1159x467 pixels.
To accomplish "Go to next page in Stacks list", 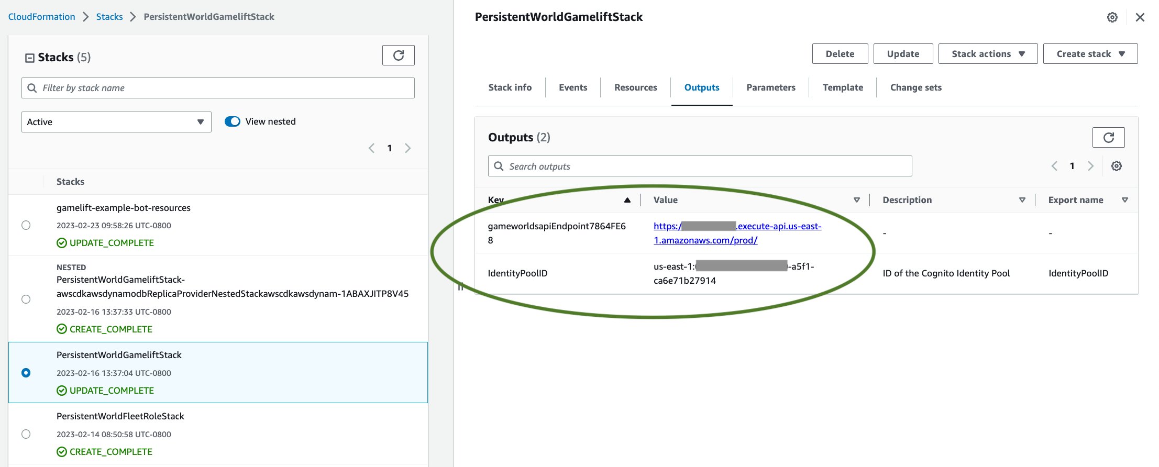I will click(407, 148).
